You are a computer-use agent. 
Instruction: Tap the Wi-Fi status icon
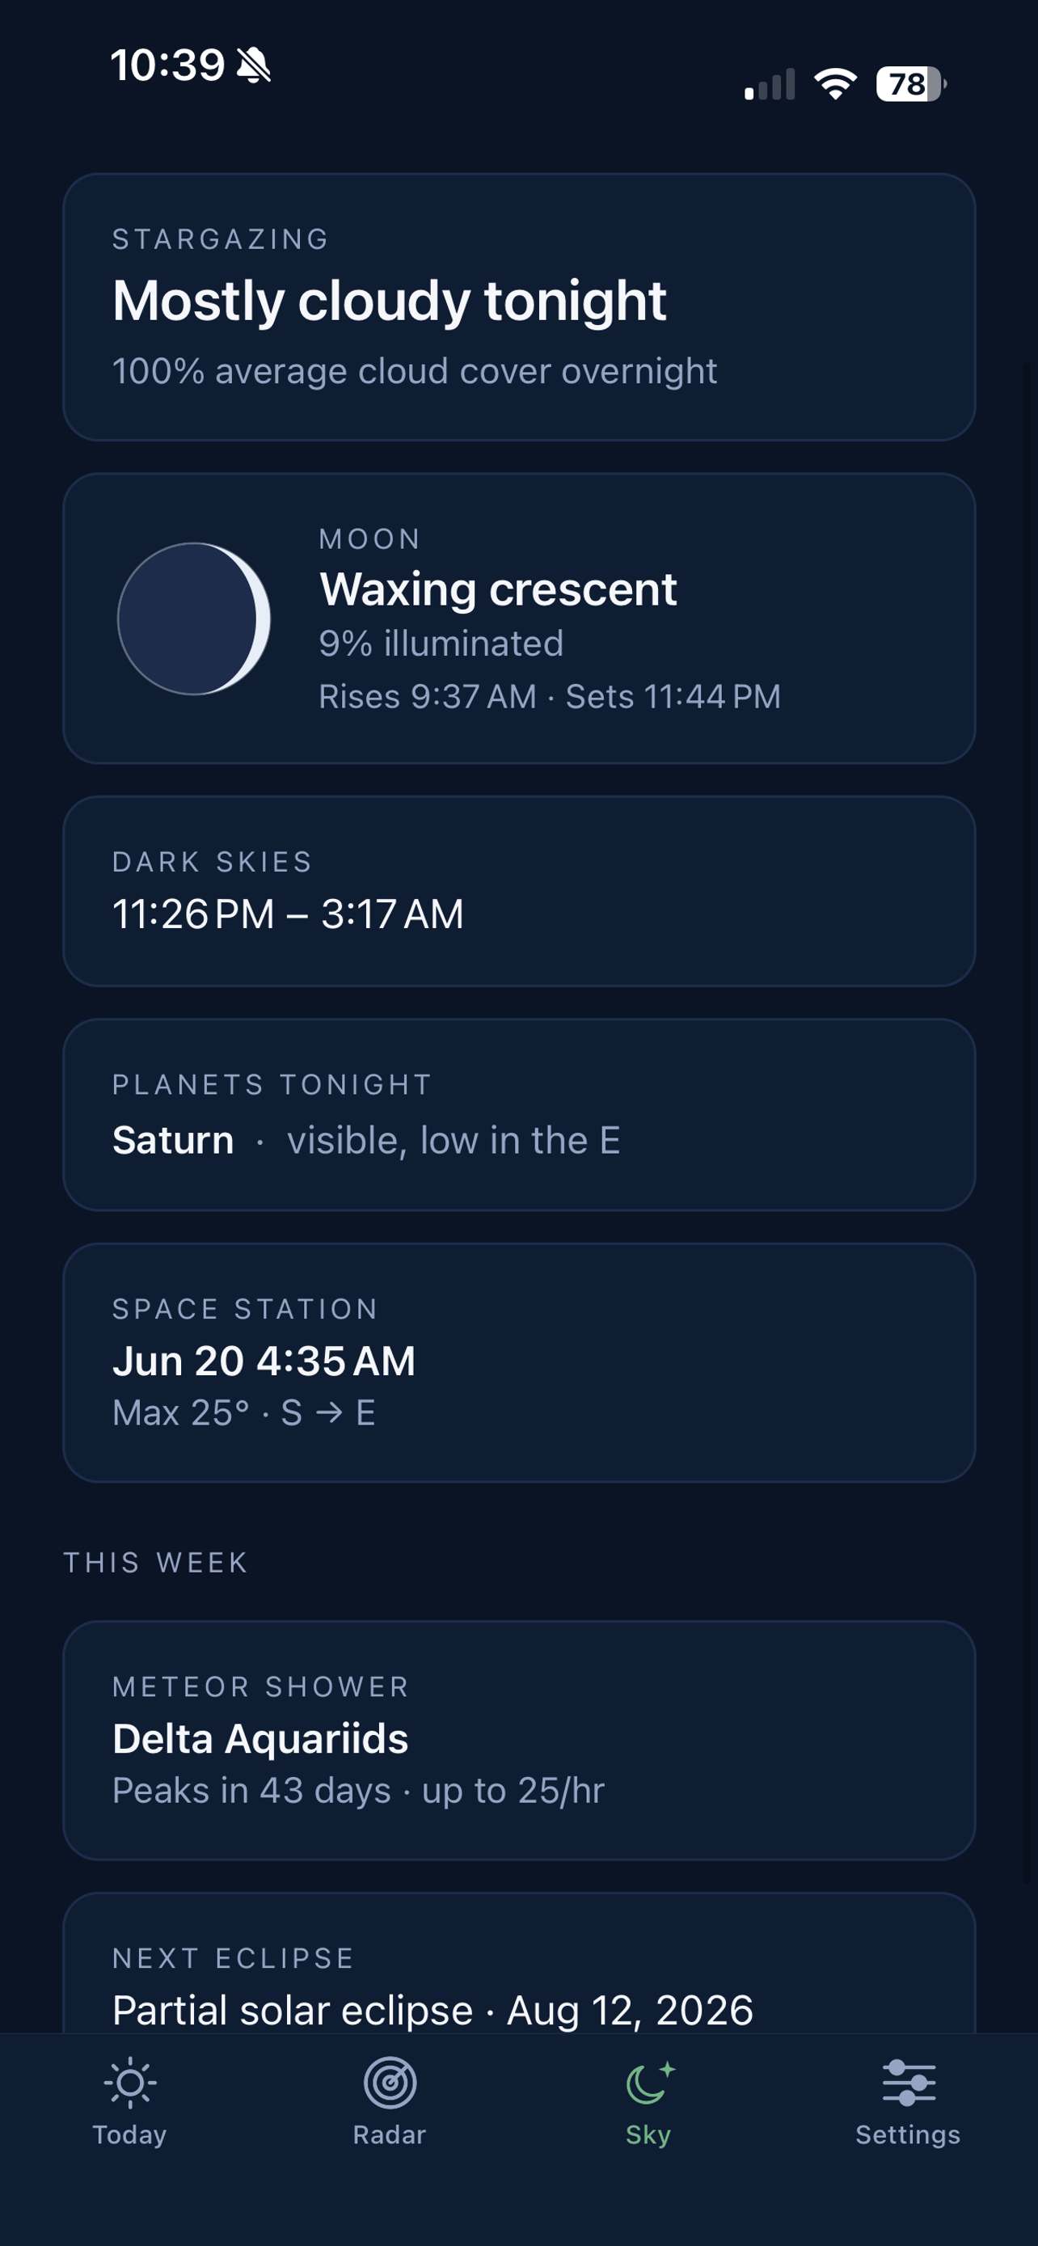pyautogui.click(x=835, y=84)
